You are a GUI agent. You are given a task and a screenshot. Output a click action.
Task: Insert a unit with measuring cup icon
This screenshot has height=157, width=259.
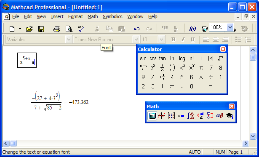(x=204, y=29)
